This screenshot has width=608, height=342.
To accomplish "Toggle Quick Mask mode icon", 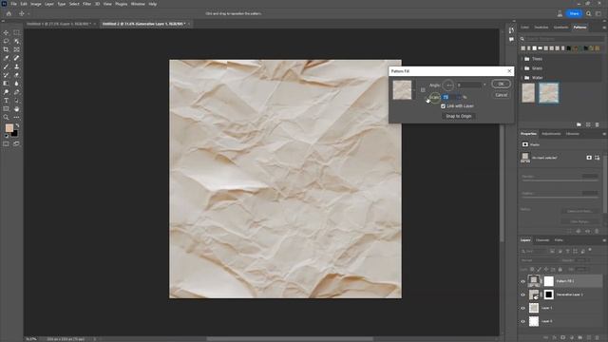I will [6, 143].
